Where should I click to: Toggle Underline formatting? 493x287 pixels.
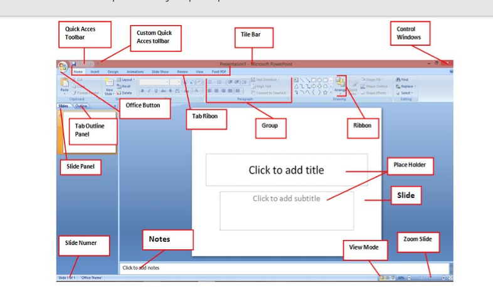click(156, 91)
